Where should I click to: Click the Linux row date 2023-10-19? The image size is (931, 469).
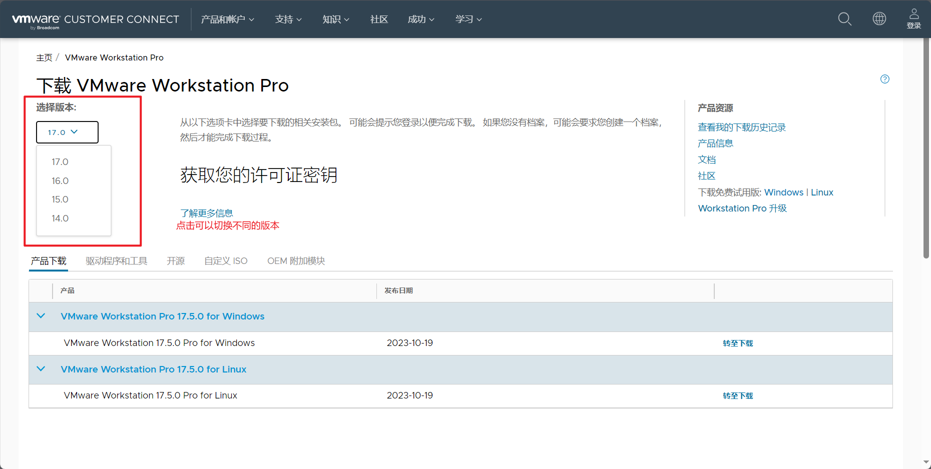[410, 395]
